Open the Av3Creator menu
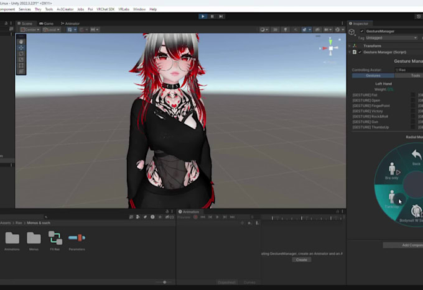Viewport: 423px width, 290px height. pyautogui.click(x=65, y=9)
